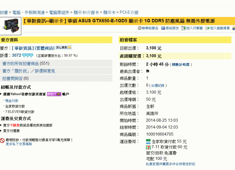Click 全家取貨付款 payment option text
The image size is (235, 170).
(15, 106)
